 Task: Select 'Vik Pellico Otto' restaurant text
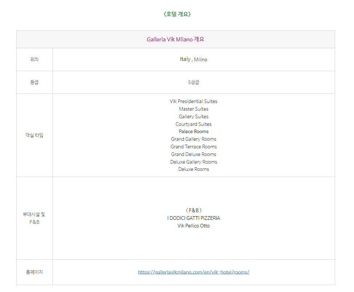pos(193,226)
